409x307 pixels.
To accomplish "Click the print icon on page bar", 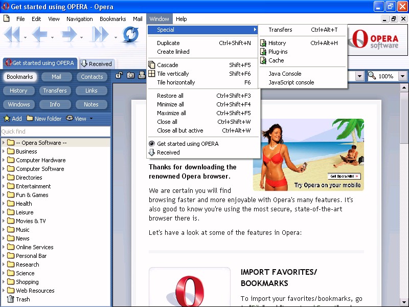I will (142, 76).
